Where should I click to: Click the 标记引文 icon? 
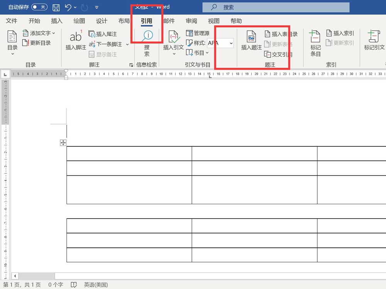[x=374, y=40]
